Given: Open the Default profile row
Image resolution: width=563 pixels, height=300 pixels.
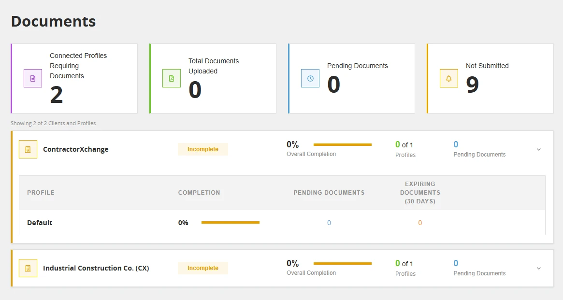Looking at the screenshot, I should pos(282,223).
